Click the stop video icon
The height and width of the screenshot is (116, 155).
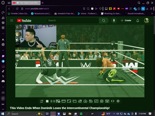(x=47, y=101)
